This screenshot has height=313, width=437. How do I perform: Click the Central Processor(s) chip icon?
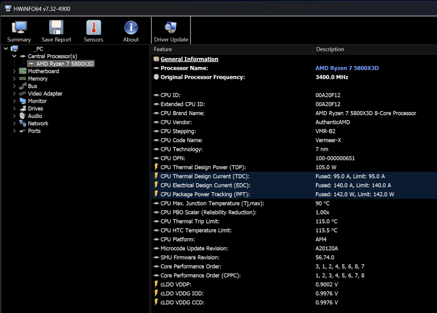(x=23, y=56)
